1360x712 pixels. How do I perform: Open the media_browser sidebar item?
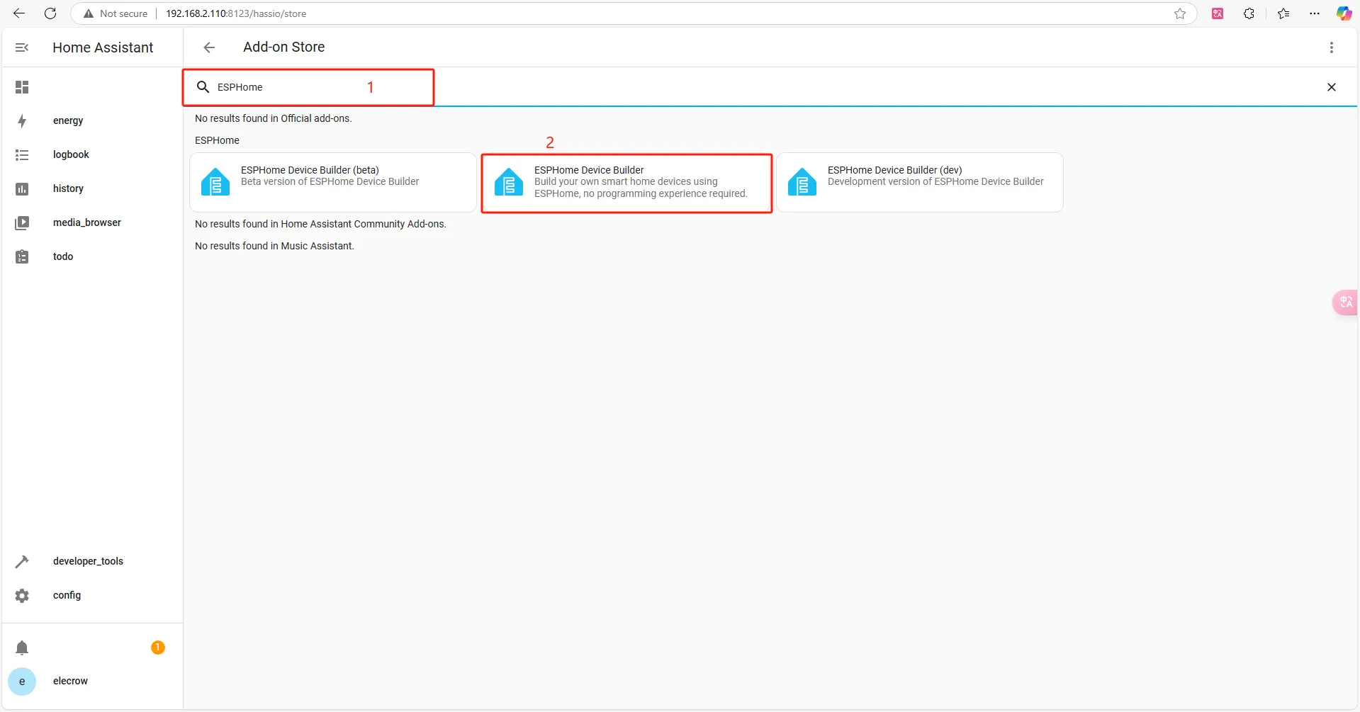coord(92,223)
